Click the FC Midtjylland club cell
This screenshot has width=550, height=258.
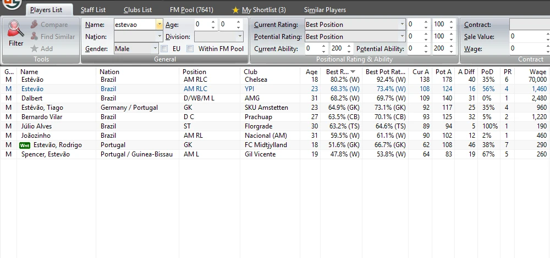266,145
